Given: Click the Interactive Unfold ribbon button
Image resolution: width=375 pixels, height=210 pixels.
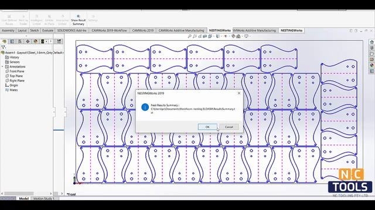Looking at the screenshot, I should point(62,20).
